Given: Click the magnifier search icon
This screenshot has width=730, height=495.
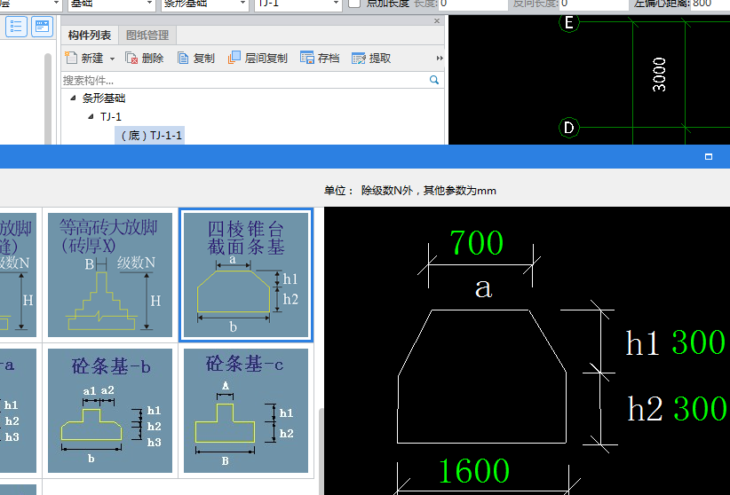Looking at the screenshot, I should point(434,80).
